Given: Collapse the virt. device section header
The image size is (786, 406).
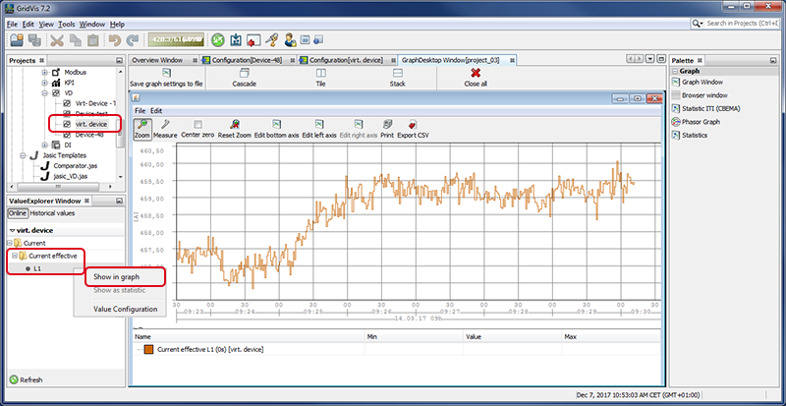Looking at the screenshot, I should (x=11, y=229).
